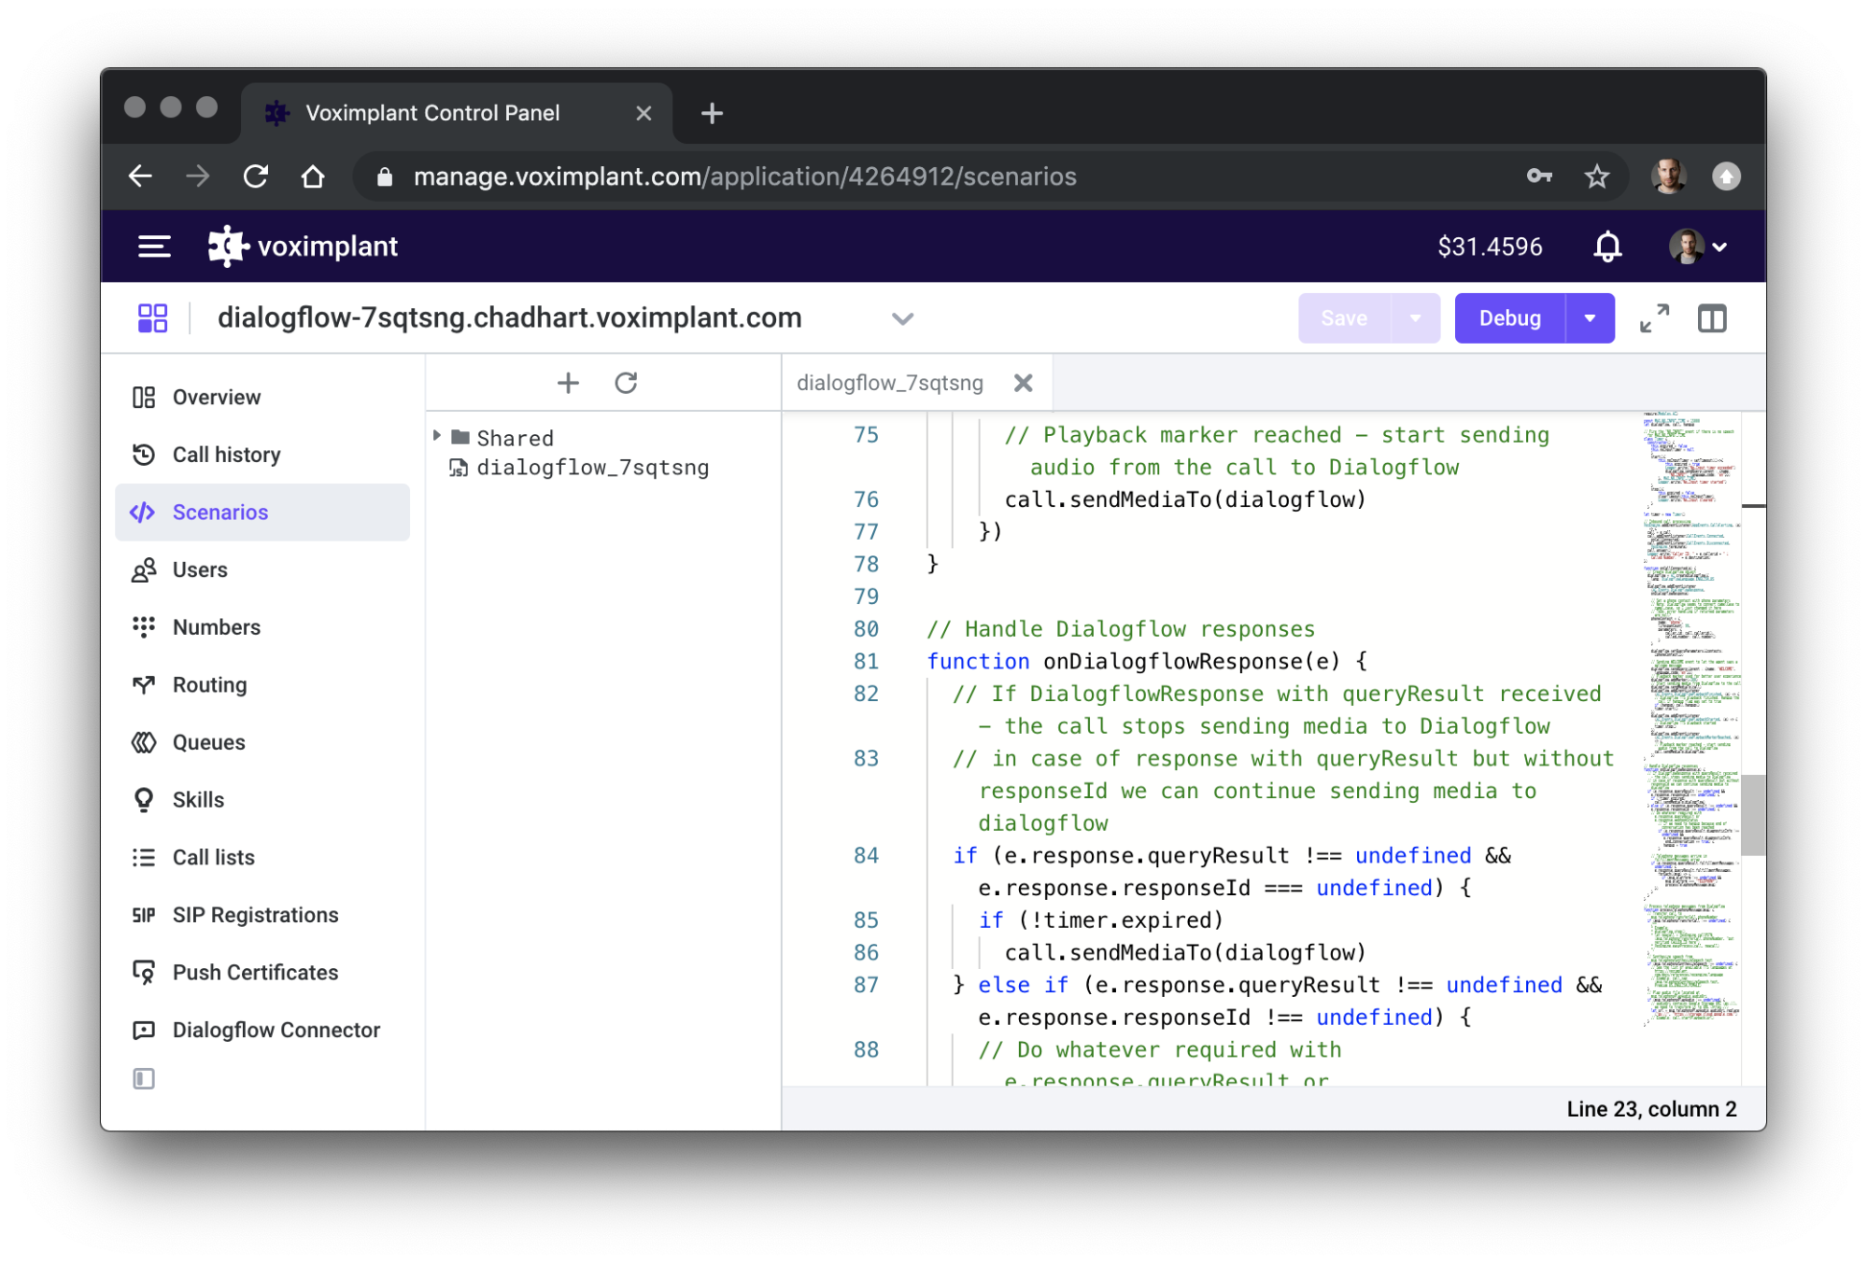Open the Routing section

[x=262, y=685]
